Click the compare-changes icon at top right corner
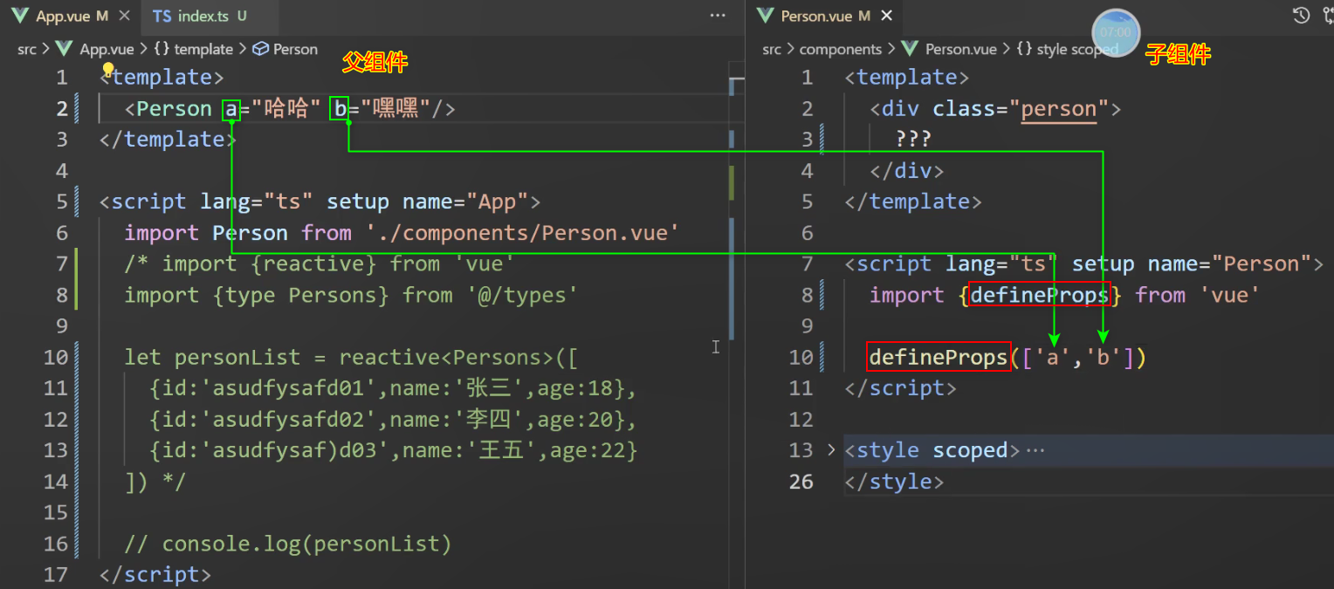The width and height of the screenshot is (1334, 589). point(1328,15)
